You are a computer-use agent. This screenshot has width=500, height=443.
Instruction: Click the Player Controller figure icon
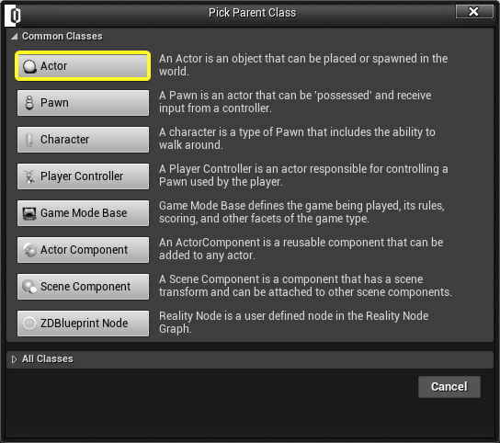point(29,176)
